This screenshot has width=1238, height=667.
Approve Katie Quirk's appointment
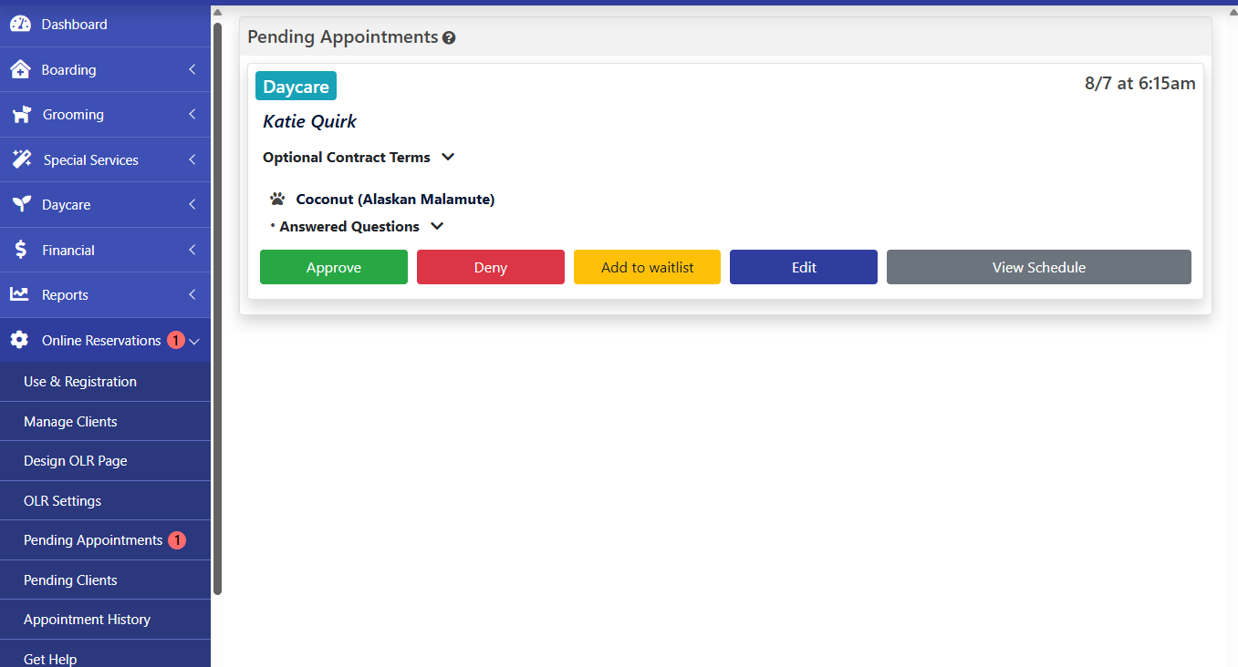(334, 267)
